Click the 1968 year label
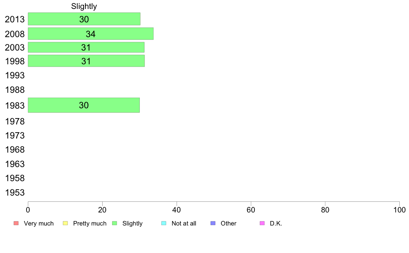Image resolution: width=409 pixels, height=253 pixels. point(15,150)
